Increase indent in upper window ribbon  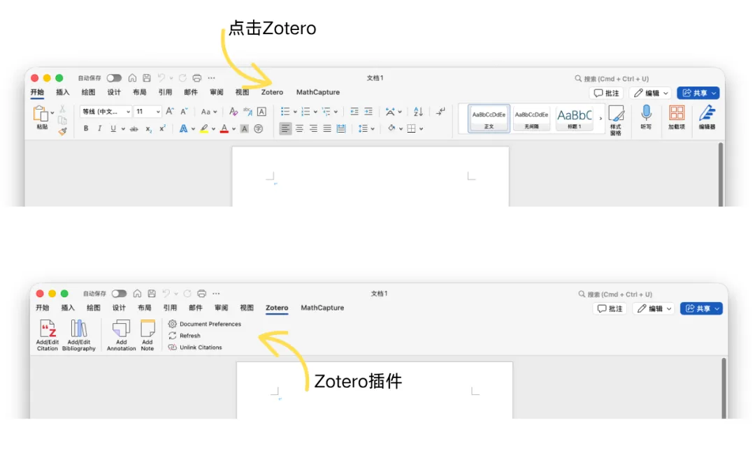pyautogui.click(x=368, y=112)
